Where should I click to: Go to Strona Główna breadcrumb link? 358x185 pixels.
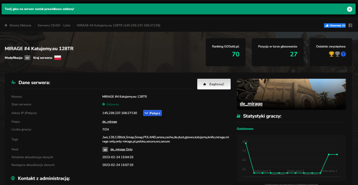click(x=20, y=25)
